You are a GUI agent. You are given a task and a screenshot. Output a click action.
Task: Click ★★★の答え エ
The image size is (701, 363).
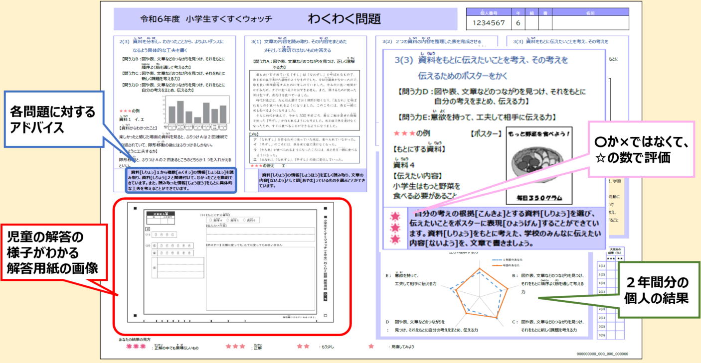(268, 166)
